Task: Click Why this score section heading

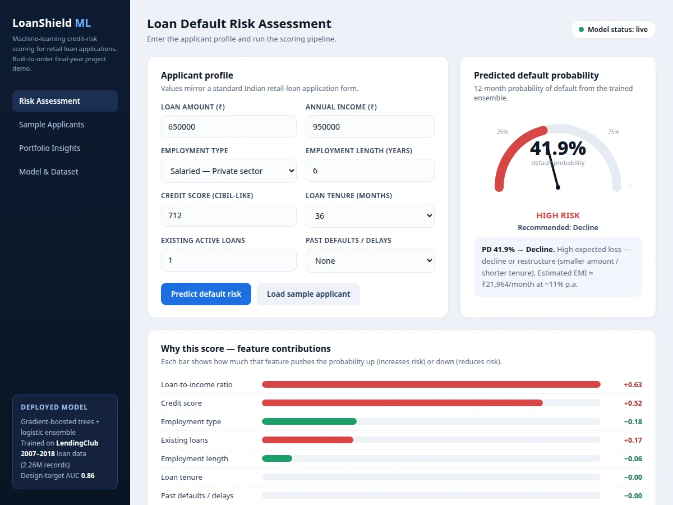Action: tap(246, 348)
